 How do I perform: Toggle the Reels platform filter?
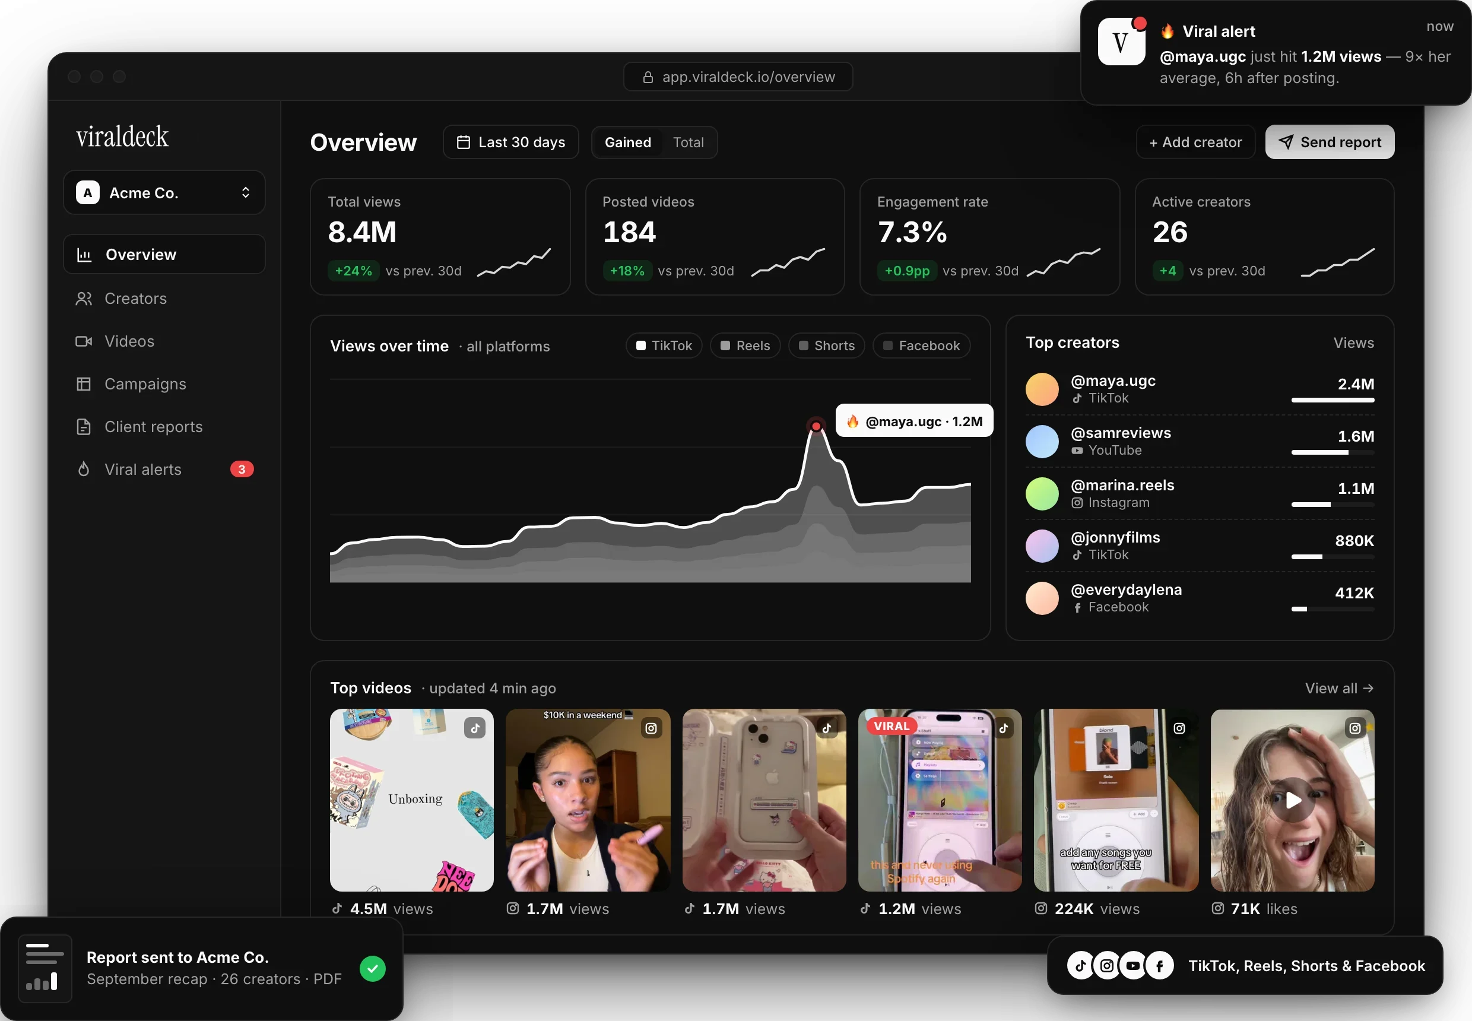[745, 345]
